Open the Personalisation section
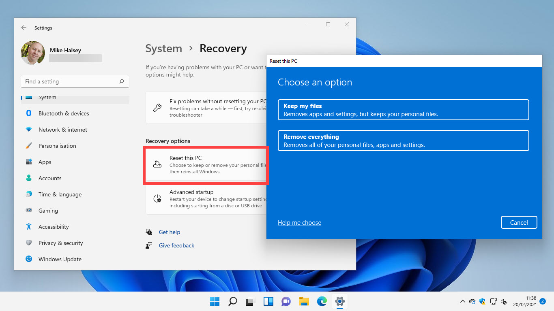 [57, 146]
